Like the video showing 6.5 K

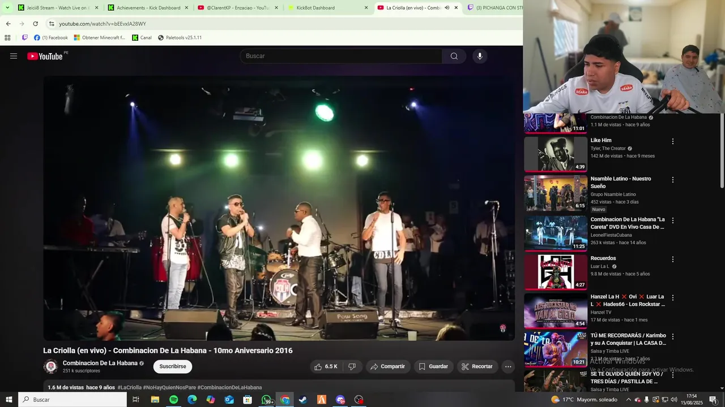coord(326,366)
